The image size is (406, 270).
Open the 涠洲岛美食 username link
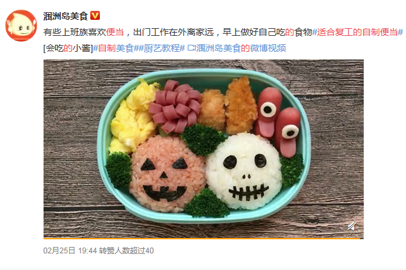coord(65,16)
